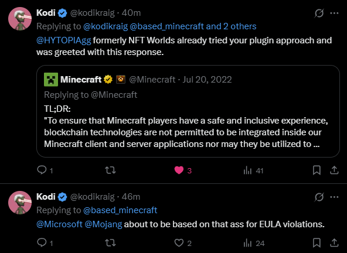The height and width of the screenshot is (253, 347).
Task: Retweet the first Kodi tweet
Action: (x=110, y=170)
